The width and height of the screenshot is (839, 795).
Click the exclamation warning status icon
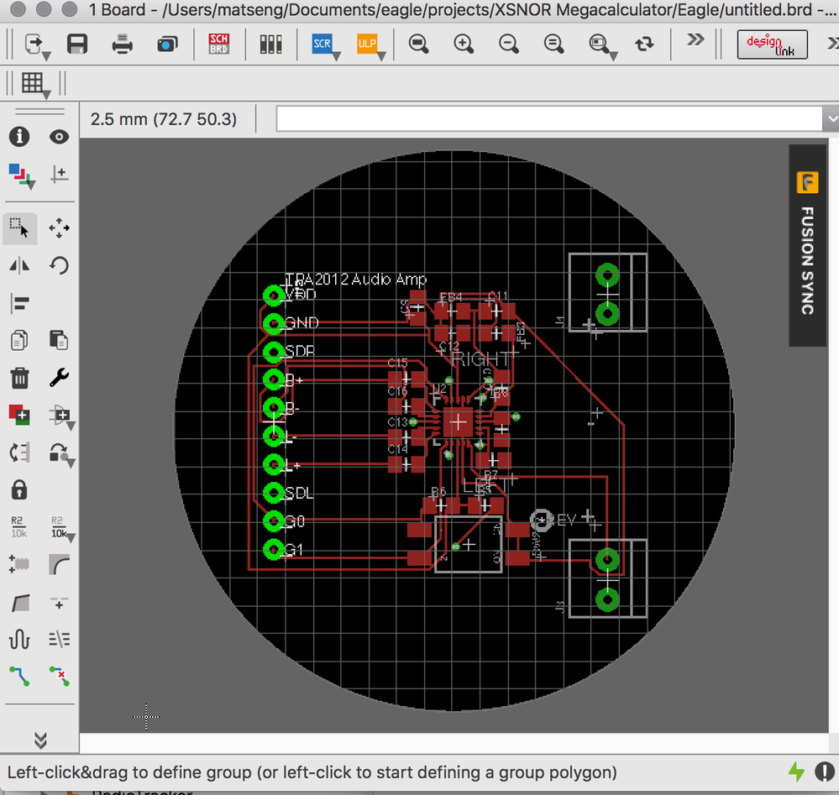[824, 771]
